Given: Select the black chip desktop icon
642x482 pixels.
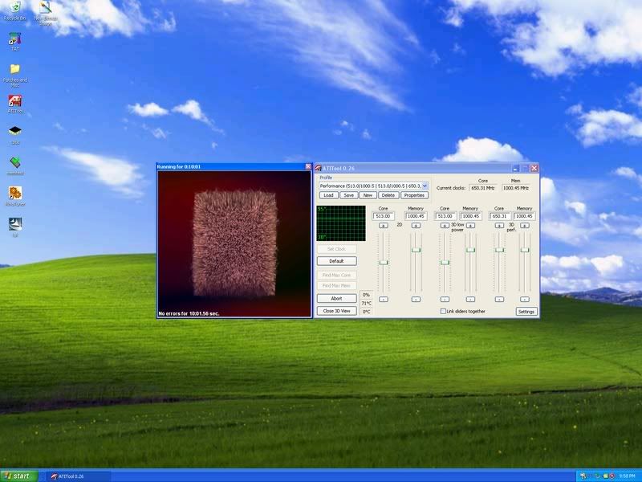Looking at the screenshot, I should coord(14,131).
